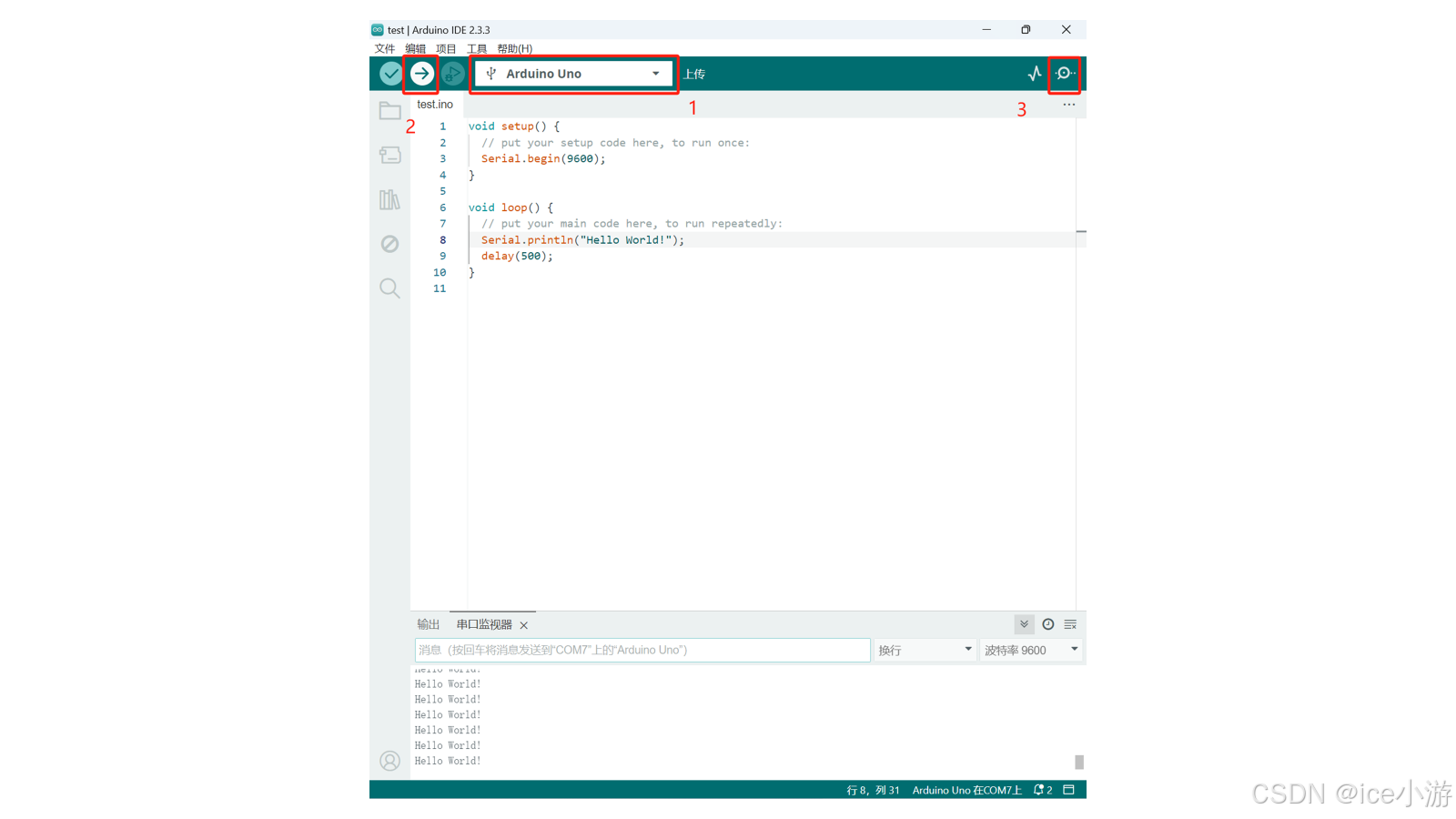Click the serial message input field
Viewport: 1456px width, 819px height.
click(642, 650)
